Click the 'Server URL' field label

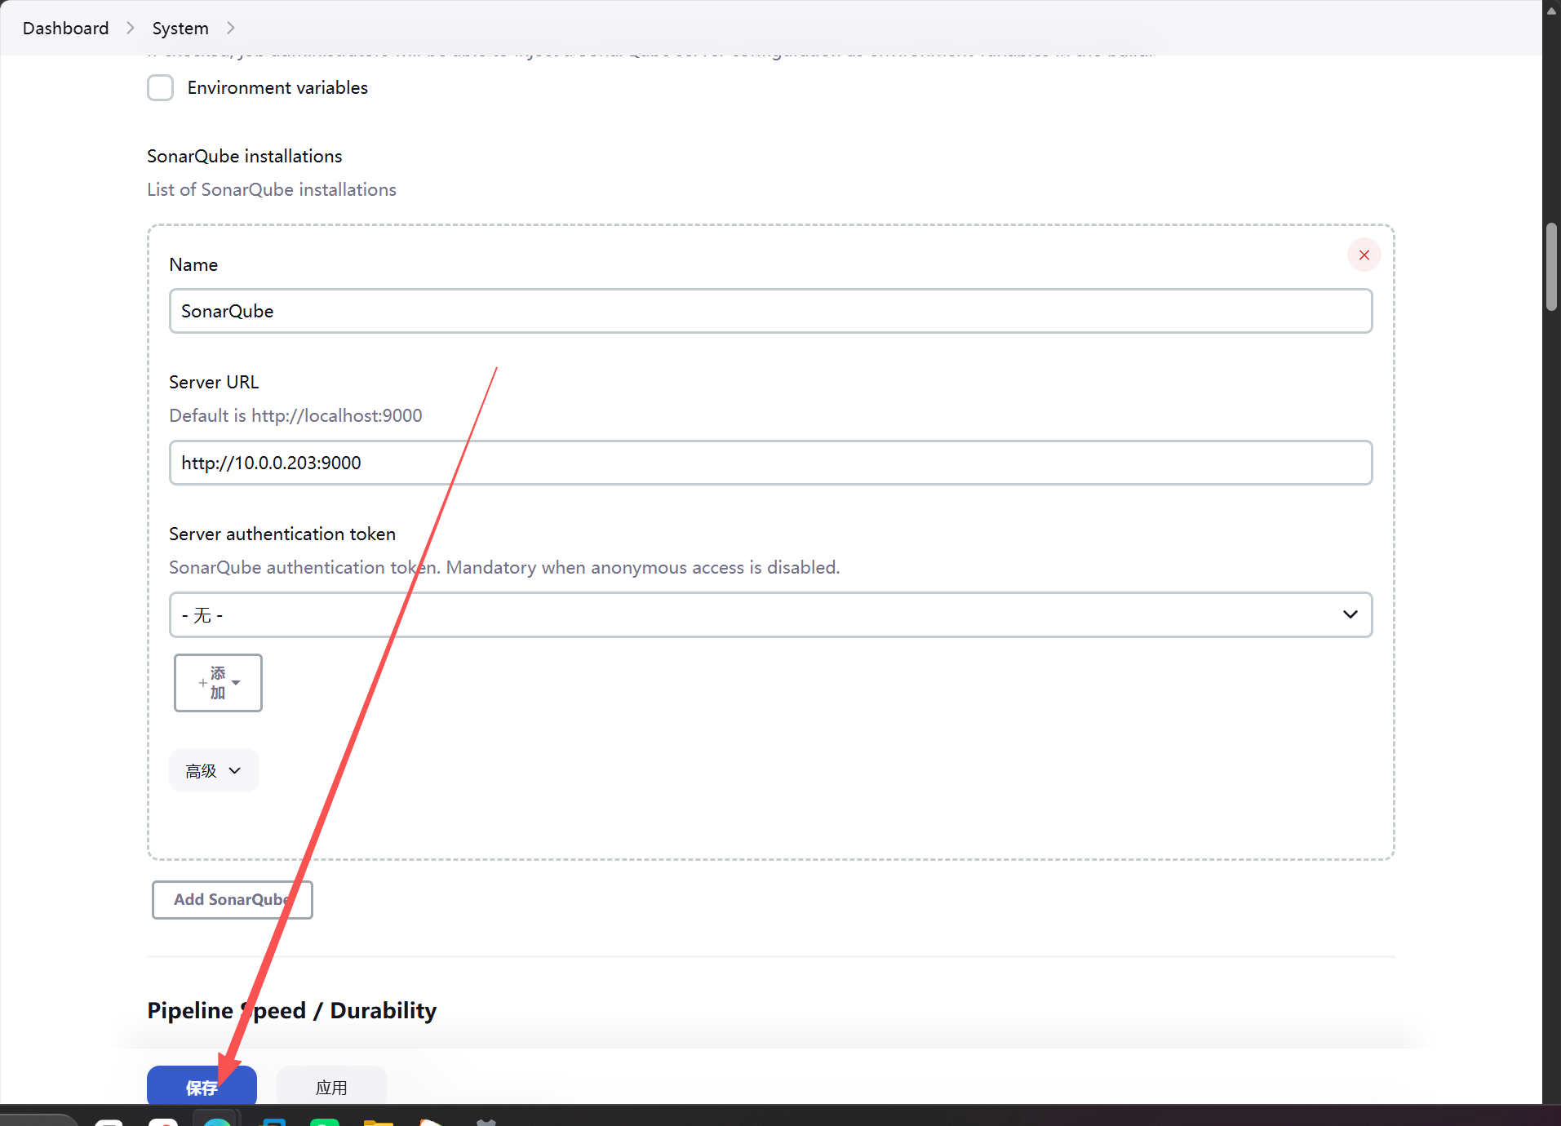coord(214,382)
